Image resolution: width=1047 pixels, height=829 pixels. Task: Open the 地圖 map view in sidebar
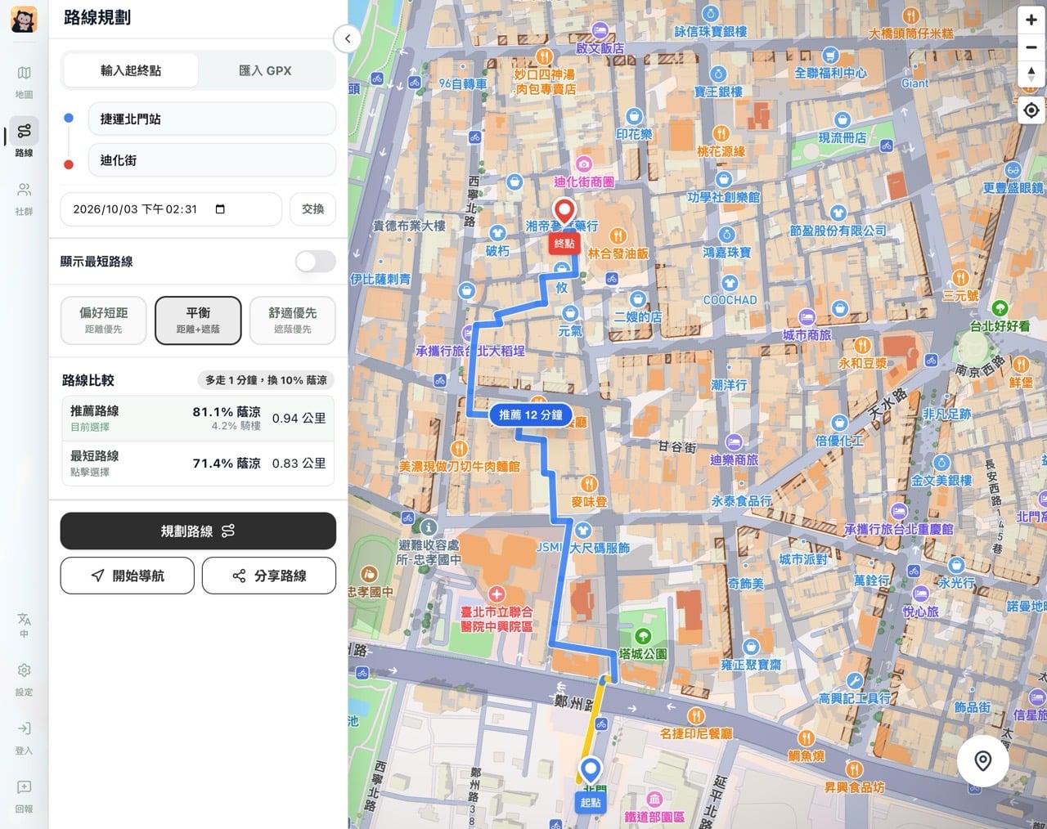[24, 83]
